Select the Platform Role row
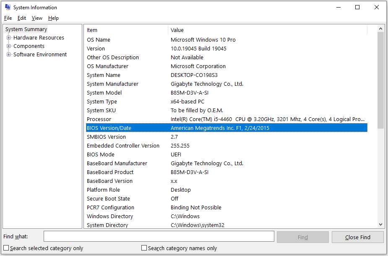 227,190
